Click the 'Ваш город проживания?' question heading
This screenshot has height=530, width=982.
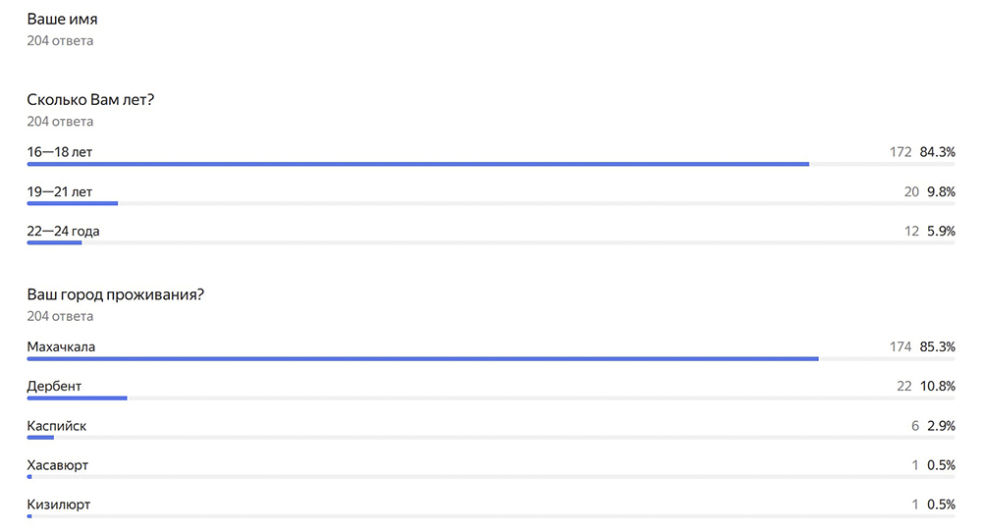[x=116, y=294]
